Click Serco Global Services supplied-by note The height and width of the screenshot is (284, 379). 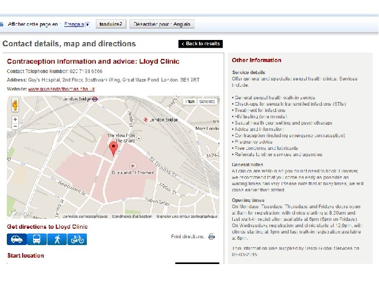point(296,251)
